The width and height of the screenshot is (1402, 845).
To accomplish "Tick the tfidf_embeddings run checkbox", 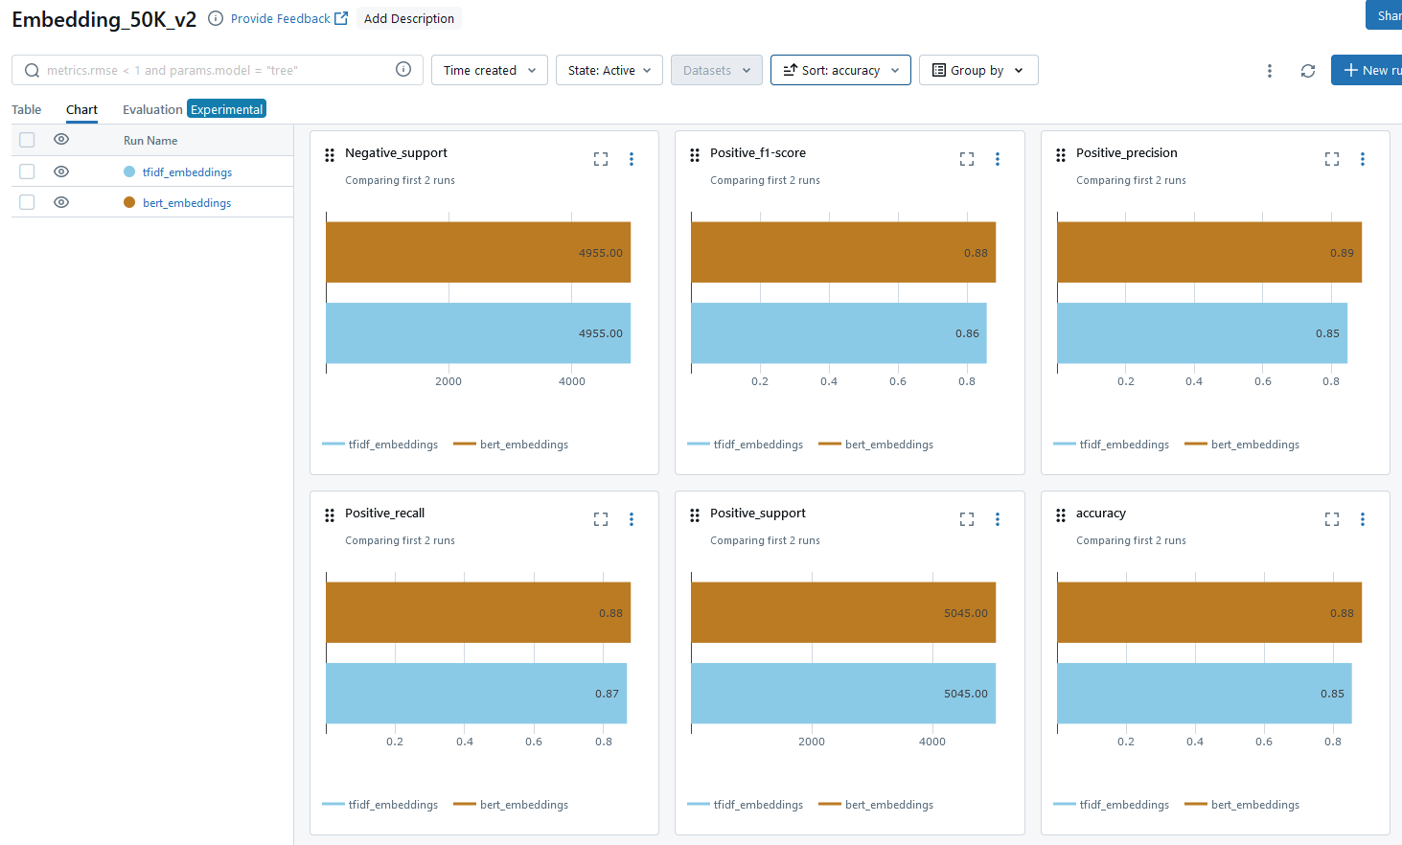I will (x=27, y=171).
